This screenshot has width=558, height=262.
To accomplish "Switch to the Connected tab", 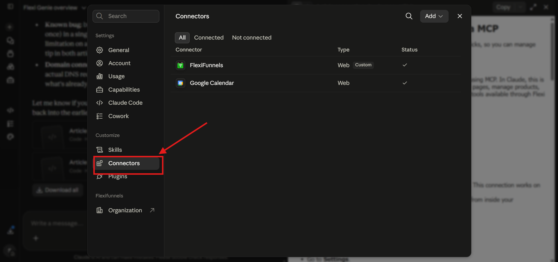I will point(209,38).
